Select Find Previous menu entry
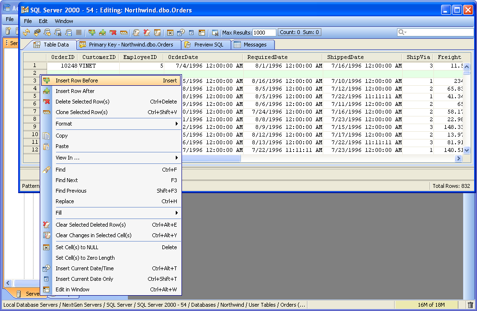 (111, 191)
